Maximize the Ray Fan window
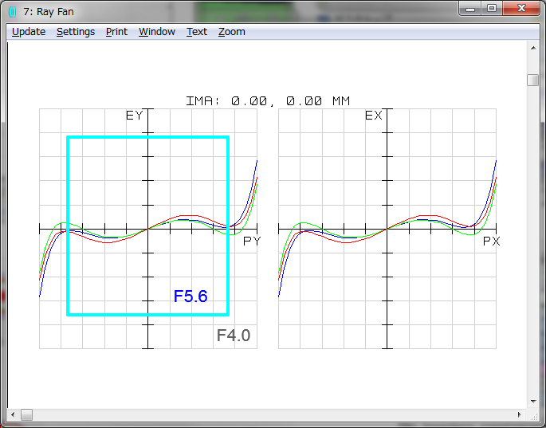This screenshot has width=546, height=428. click(x=492, y=9)
